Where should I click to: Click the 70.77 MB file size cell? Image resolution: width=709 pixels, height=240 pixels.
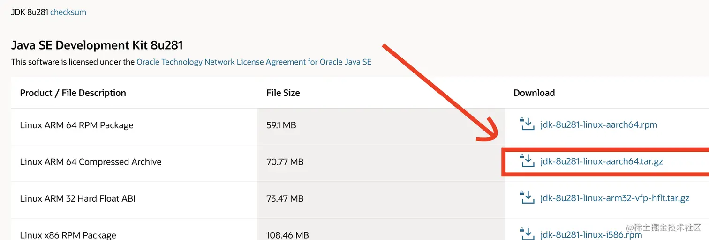click(x=285, y=162)
